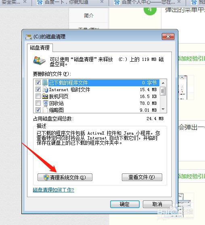205x225 pixels.
Task: Enable the 脱机网页 checkbox
Action: coord(38,96)
